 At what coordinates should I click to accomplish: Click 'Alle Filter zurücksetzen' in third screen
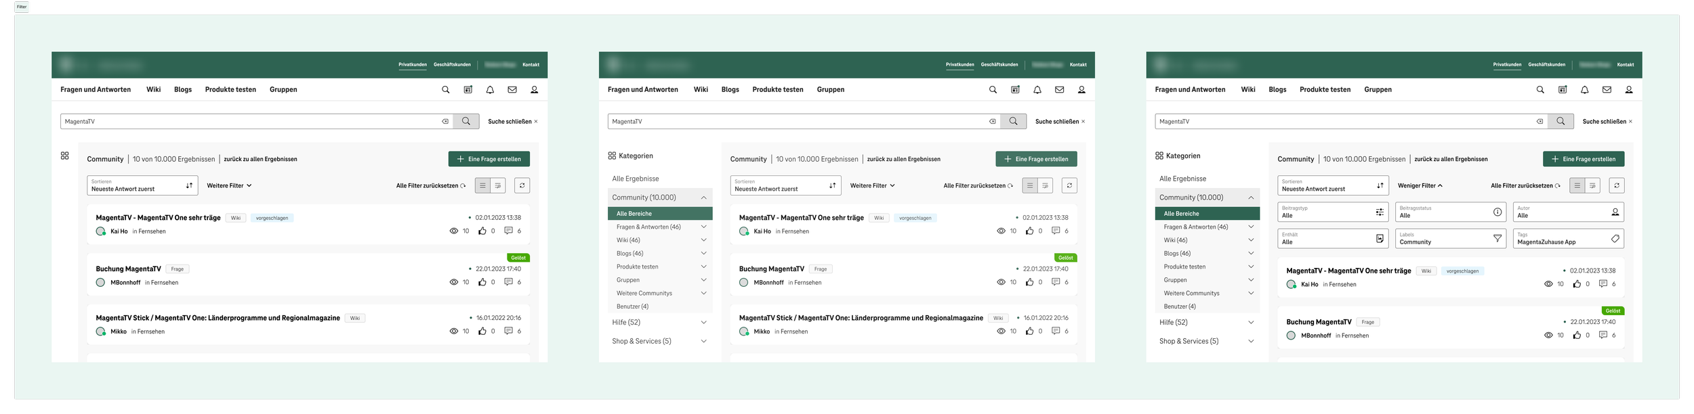1525,185
